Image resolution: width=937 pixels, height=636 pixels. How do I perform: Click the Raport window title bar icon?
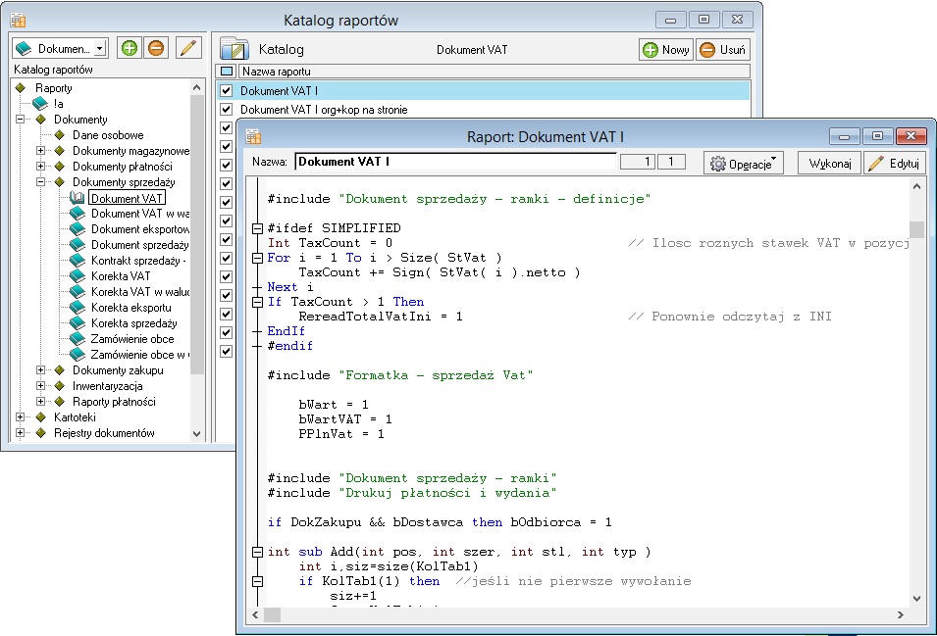253,136
